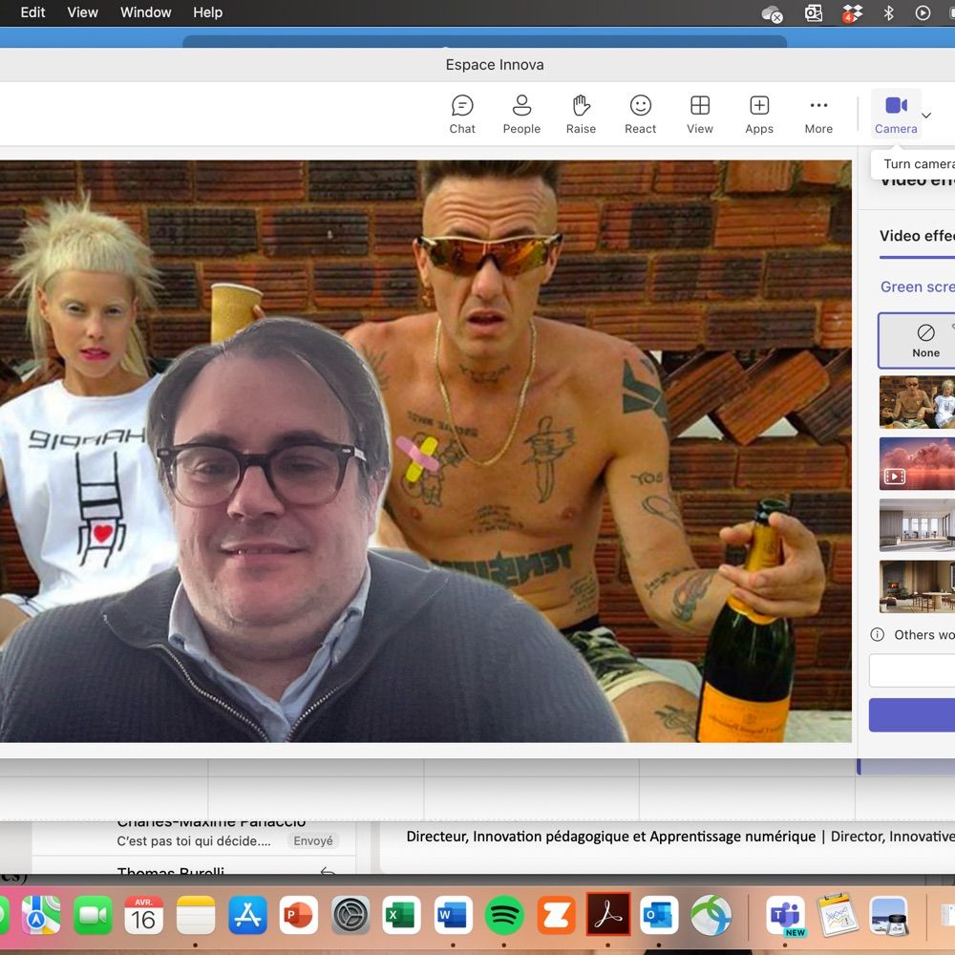Click the info icon beside Others
This screenshot has width=955, height=955.
[x=877, y=635]
